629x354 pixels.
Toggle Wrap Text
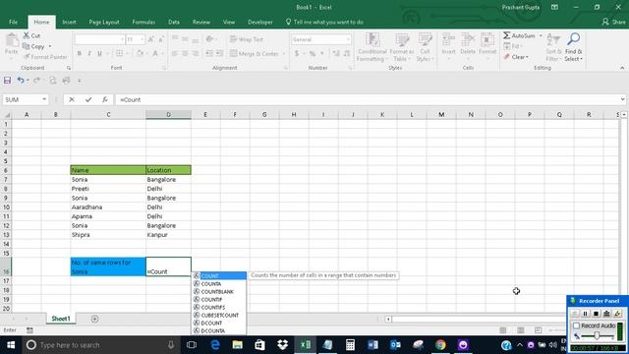247,39
